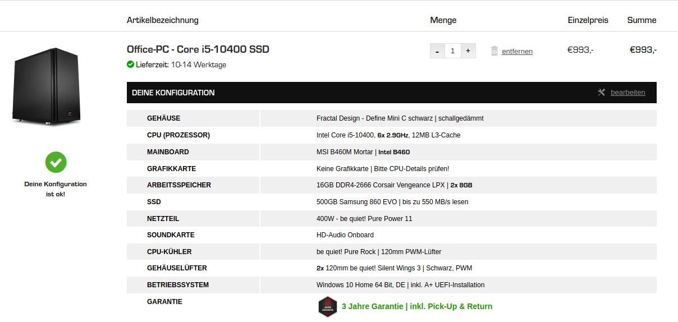Click the DEINE KONFIGURATION header text

[x=173, y=93]
